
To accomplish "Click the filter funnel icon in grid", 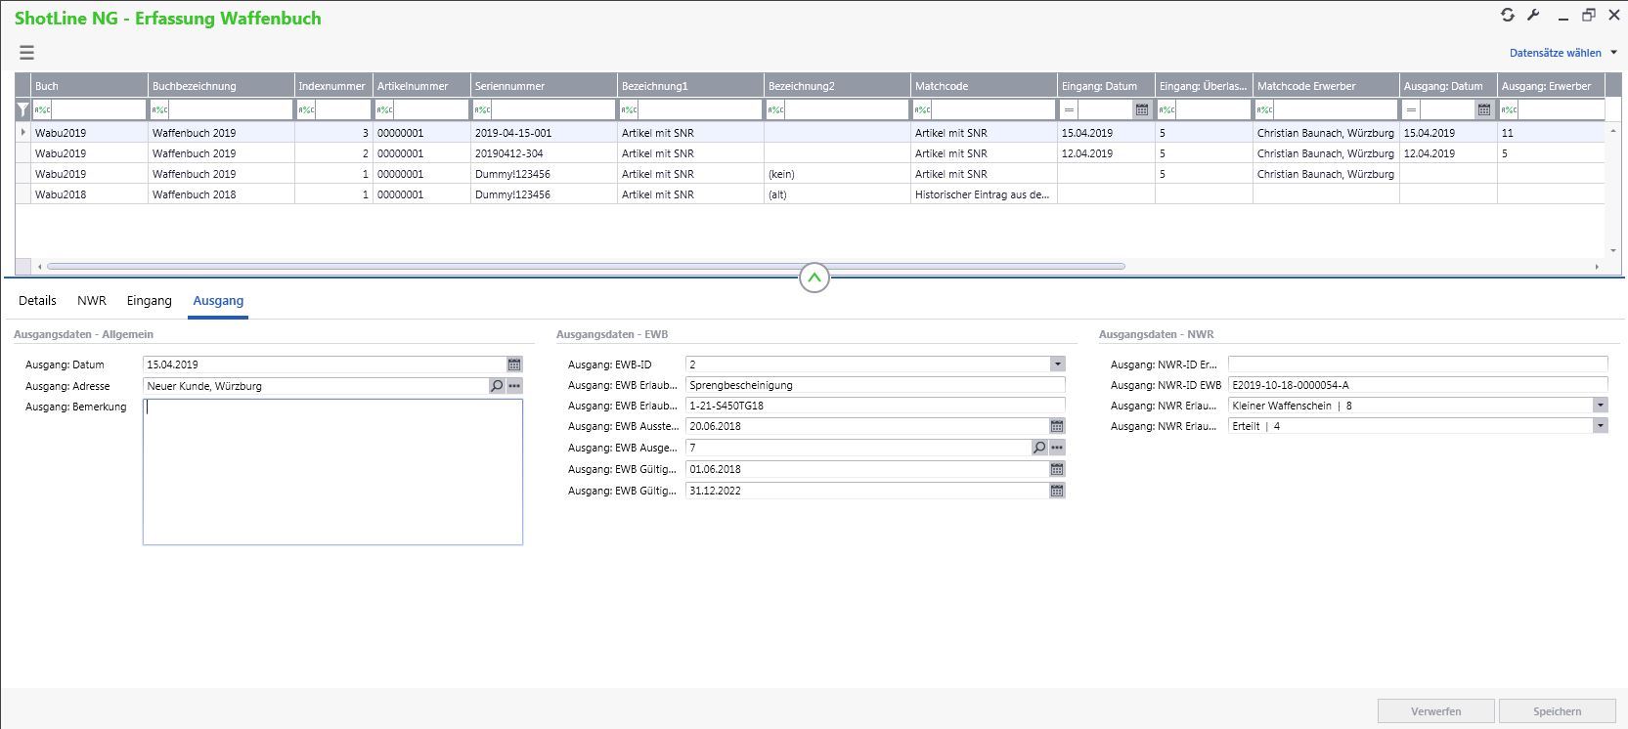I will 23,109.
